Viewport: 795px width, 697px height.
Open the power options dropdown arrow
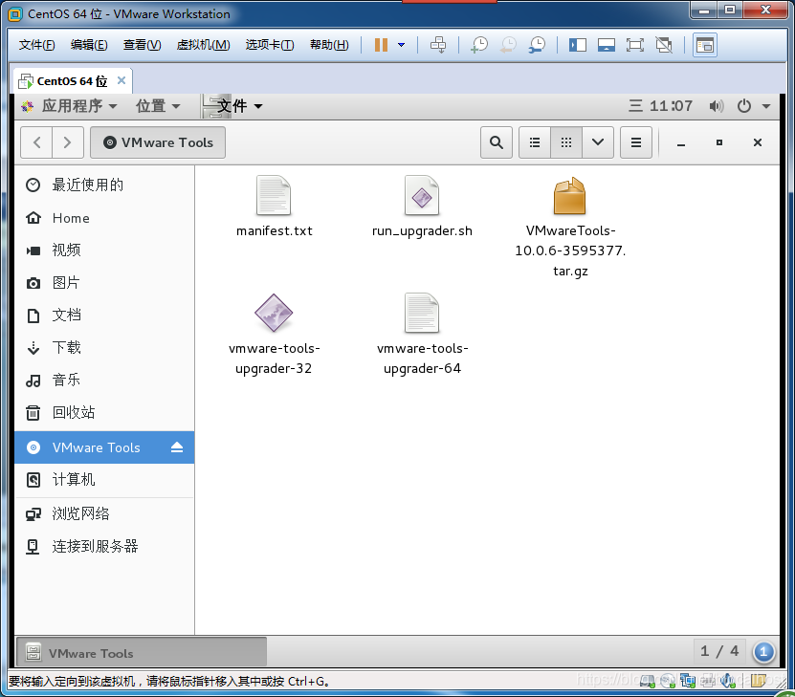click(402, 45)
